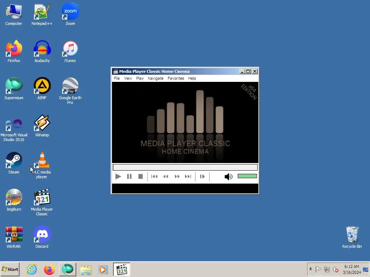Open Internet Explorer from the taskbar

31,269
